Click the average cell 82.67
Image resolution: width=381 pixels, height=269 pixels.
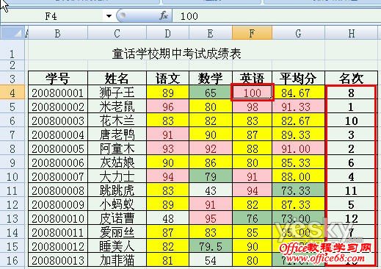click(x=298, y=120)
